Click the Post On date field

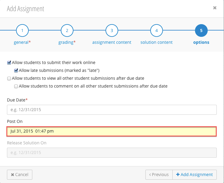point(112,131)
